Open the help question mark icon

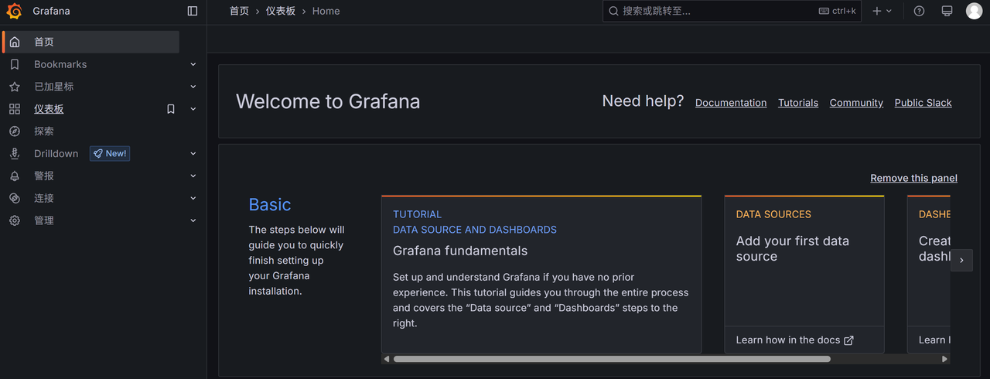click(919, 11)
